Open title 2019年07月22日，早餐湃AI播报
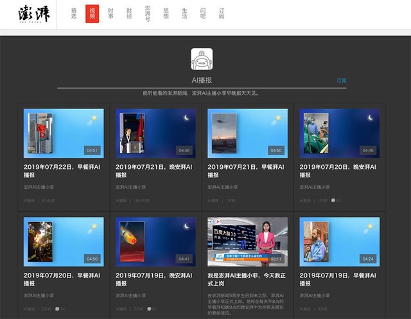The height and width of the screenshot is (319, 411). pos(62,171)
